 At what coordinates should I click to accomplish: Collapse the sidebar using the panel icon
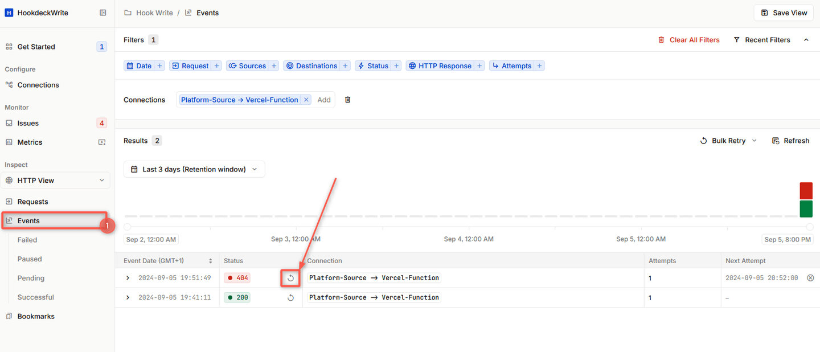point(103,13)
